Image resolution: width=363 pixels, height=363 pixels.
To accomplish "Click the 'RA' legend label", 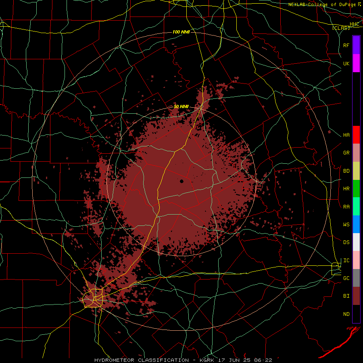I will [x=346, y=207].
